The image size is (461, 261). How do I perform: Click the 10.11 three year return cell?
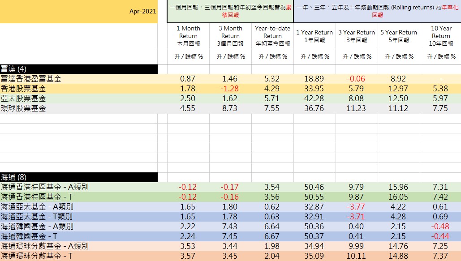[x=356, y=256]
